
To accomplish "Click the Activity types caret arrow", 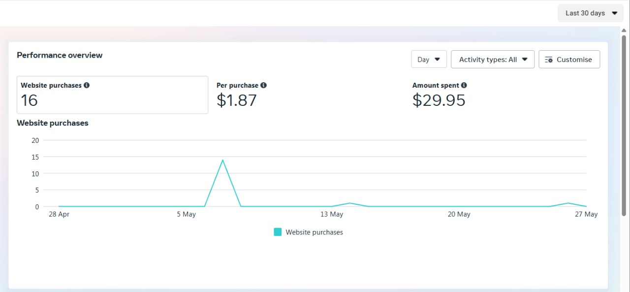I will (x=525, y=60).
